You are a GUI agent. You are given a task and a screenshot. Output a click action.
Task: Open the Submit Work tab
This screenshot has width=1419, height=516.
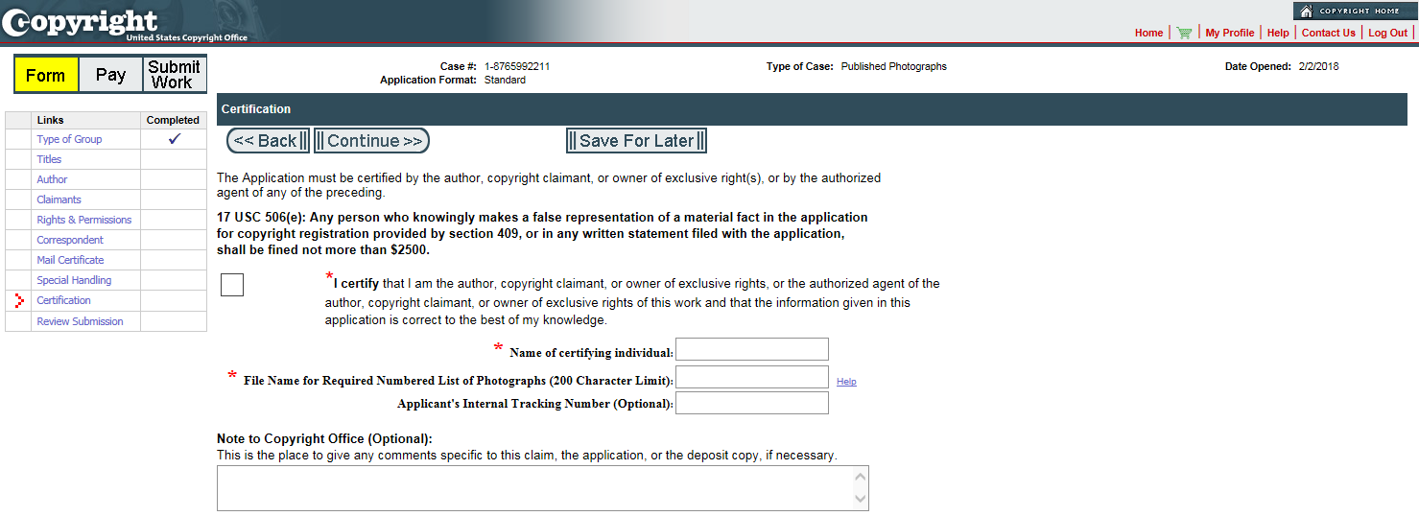(174, 75)
